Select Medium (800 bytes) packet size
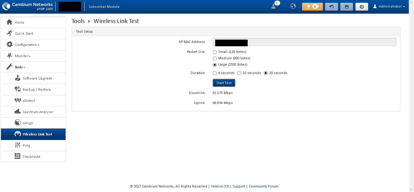The image size is (414, 192). [x=215, y=58]
